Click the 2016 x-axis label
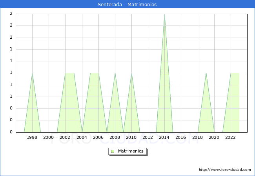 (x=181, y=137)
